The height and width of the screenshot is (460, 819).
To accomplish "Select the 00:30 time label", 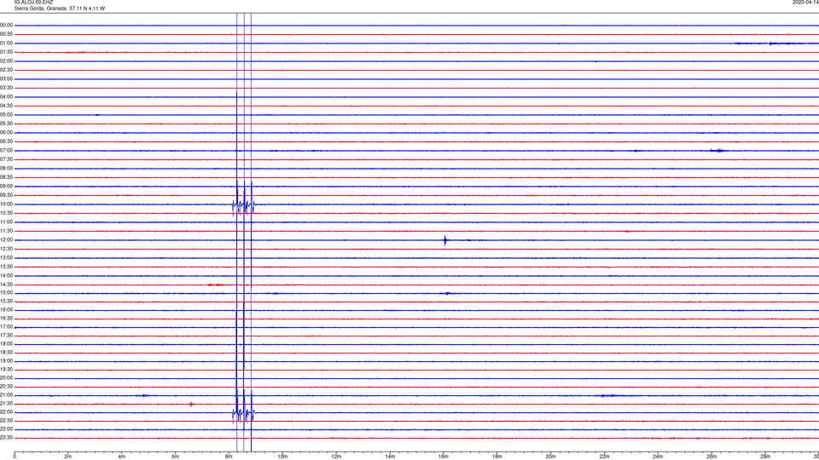I will [x=6, y=34].
